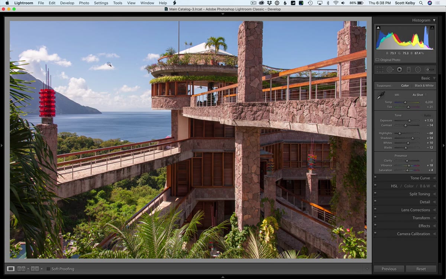Image resolution: width=446 pixels, height=279 pixels.
Task: Expand the Split Toning panel
Action: click(x=434, y=194)
